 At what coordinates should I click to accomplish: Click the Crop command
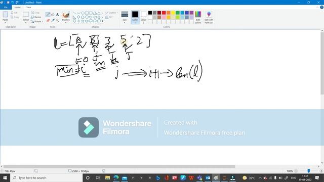point(35,13)
